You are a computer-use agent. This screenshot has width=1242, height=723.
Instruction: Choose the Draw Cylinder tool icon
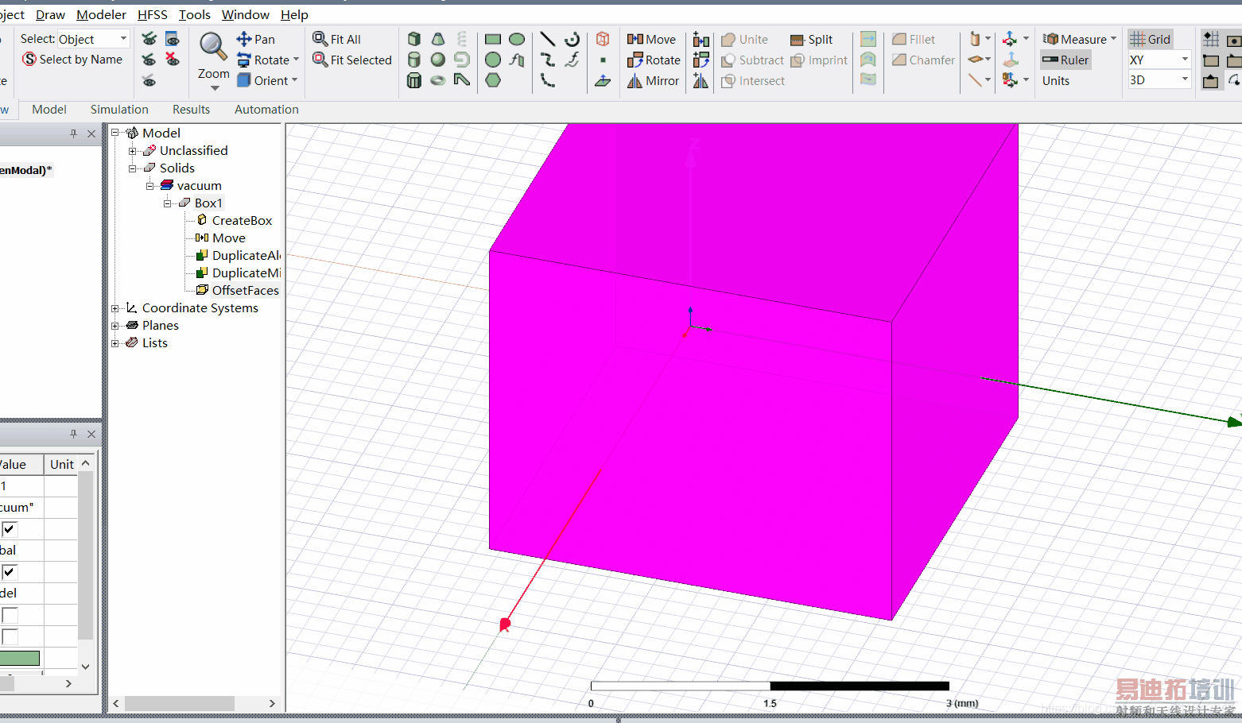tap(413, 60)
